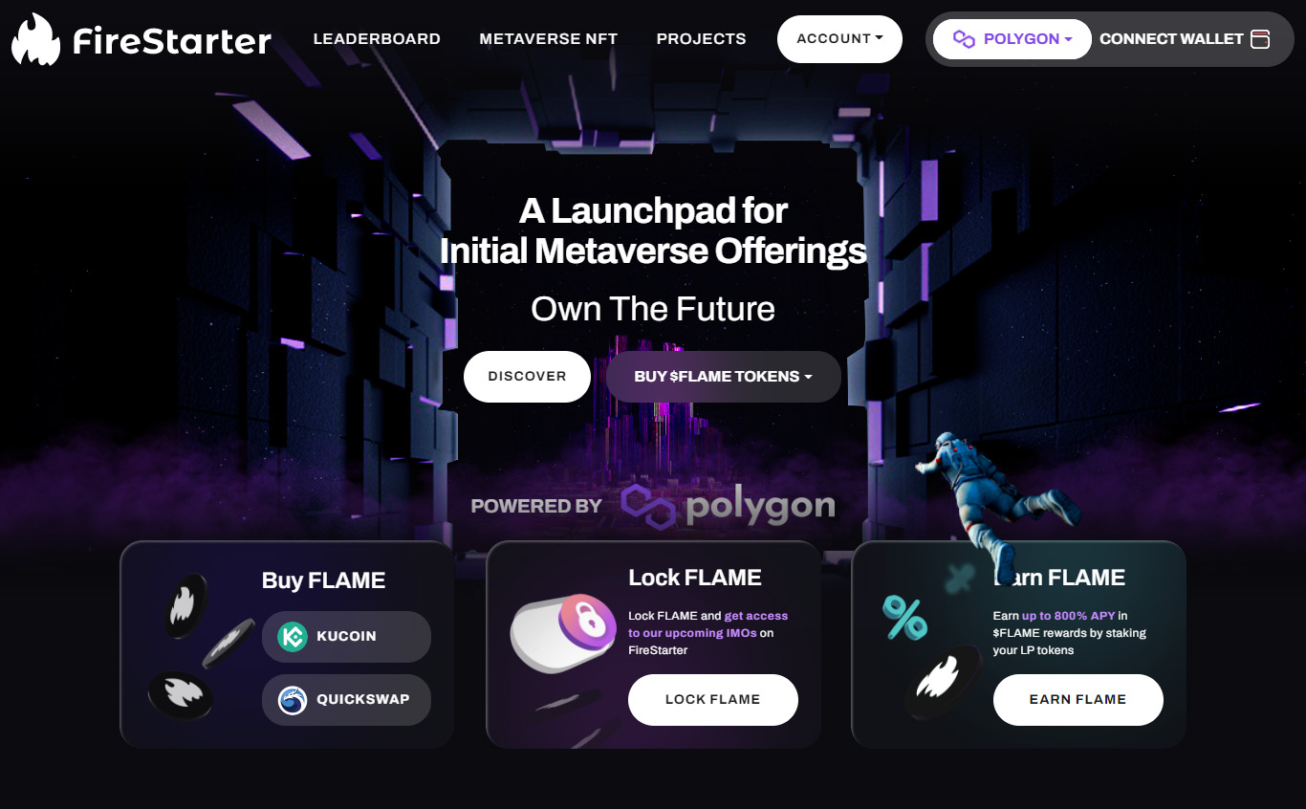Open the Leaderboard menu item
The image size is (1306, 809).
pyautogui.click(x=377, y=39)
